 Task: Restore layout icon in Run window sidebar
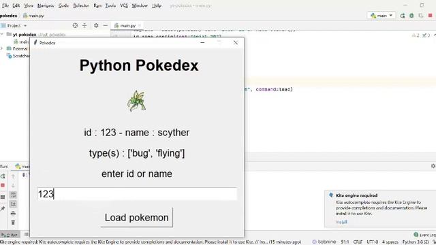[3, 197]
